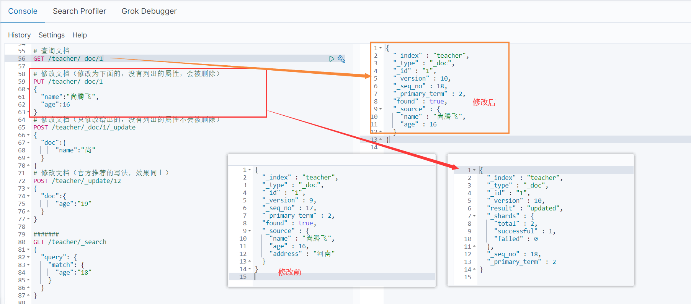Viewport: 691px width, 304px height.
Task: Open the Help menu
Action: point(80,35)
